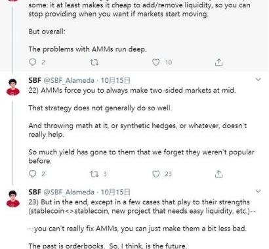Open the 10月15日 timestamp on tweet 22

pos(115,80)
